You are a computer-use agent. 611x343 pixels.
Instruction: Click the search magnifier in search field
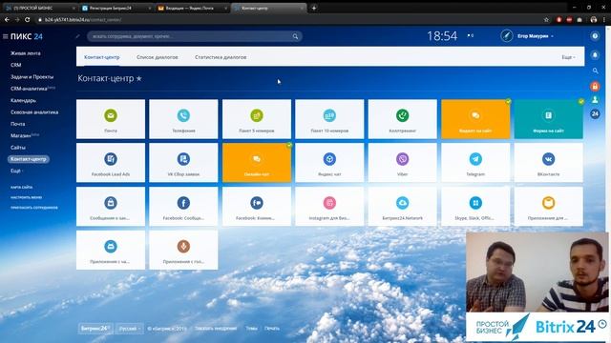coord(295,36)
